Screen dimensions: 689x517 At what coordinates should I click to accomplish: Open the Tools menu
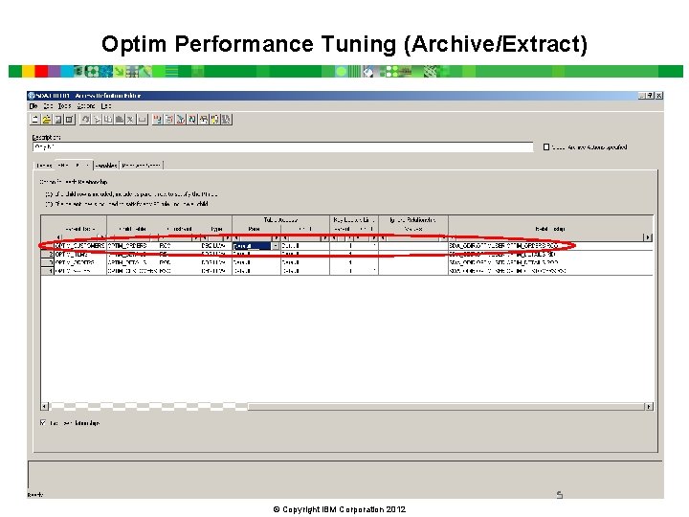(64, 106)
